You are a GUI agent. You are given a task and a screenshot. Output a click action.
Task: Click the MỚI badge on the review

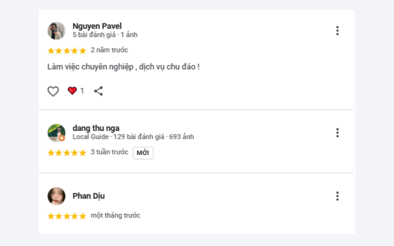pos(143,153)
